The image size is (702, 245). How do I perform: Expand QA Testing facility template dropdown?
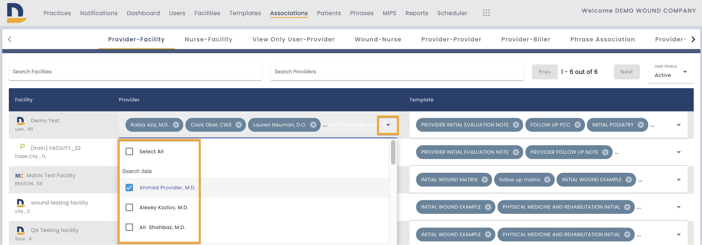(x=679, y=235)
